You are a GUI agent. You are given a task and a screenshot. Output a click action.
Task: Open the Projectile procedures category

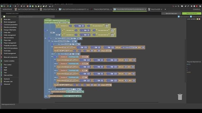pos(10,46)
